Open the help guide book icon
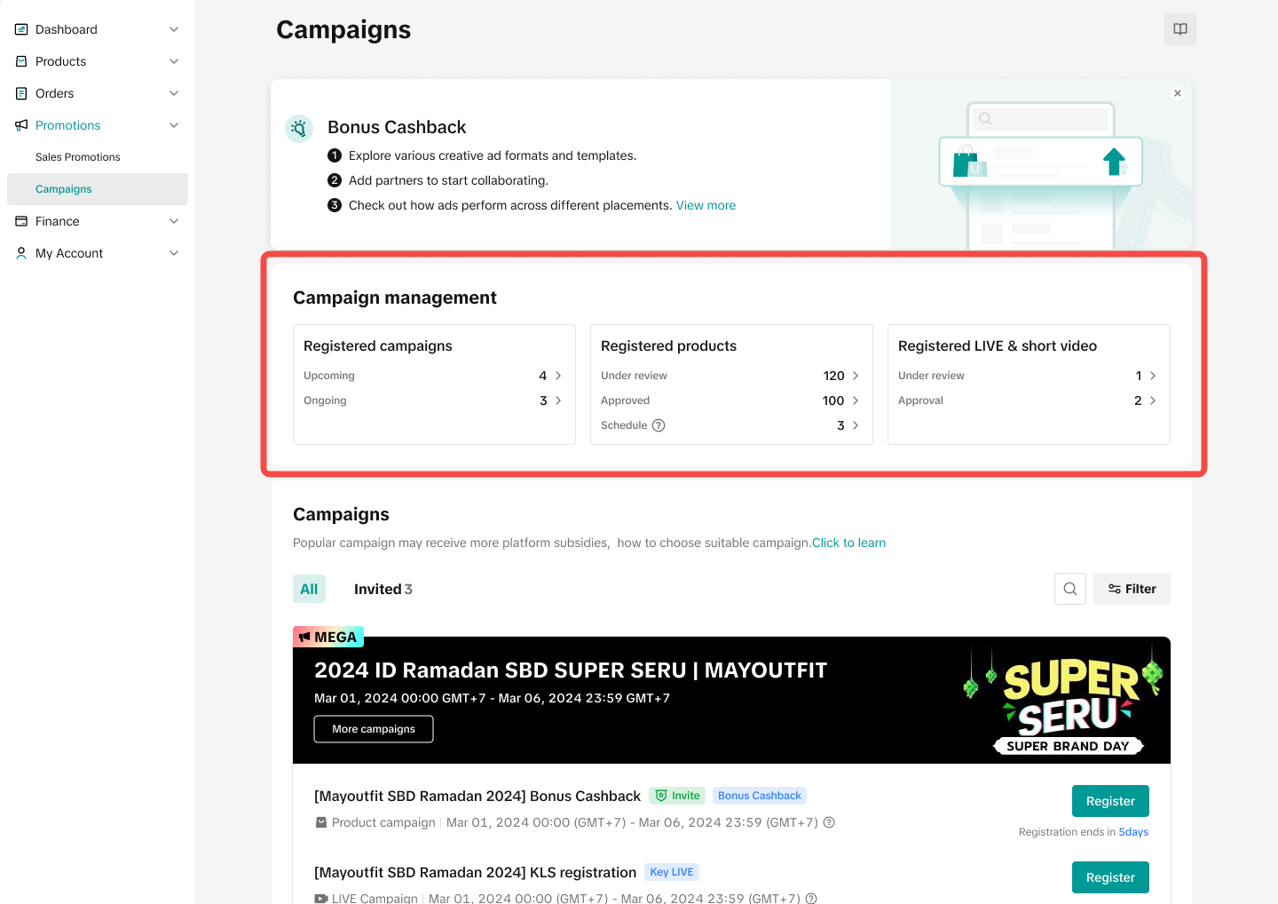 [x=1180, y=29]
